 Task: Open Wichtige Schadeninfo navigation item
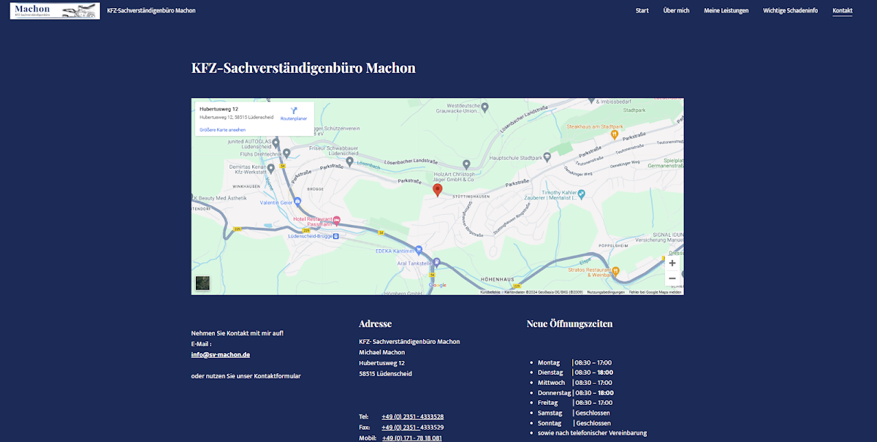click(x=790, y=11)
